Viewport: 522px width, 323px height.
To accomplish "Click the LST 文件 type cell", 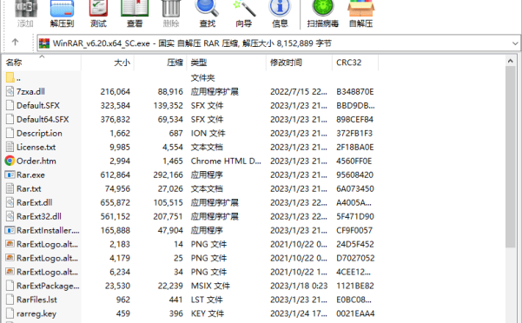I will click(x=207, y=300).
